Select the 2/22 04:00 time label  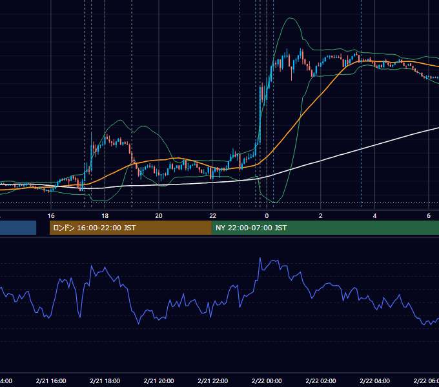pyautogui.click(x=374, y=381)
